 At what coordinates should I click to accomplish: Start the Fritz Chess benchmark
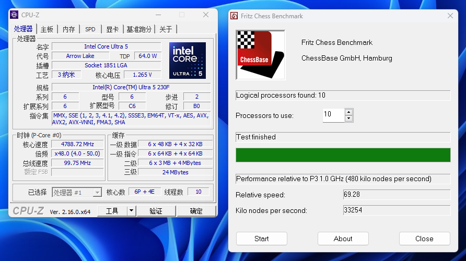[262, 239]
